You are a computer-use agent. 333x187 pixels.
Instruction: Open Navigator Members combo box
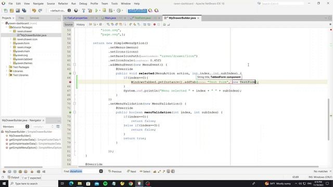pyautogui.click(x=27, y=127)
